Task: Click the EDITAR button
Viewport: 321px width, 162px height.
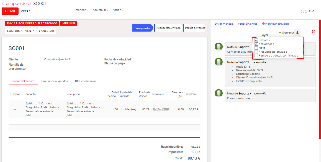Action: 10,11
